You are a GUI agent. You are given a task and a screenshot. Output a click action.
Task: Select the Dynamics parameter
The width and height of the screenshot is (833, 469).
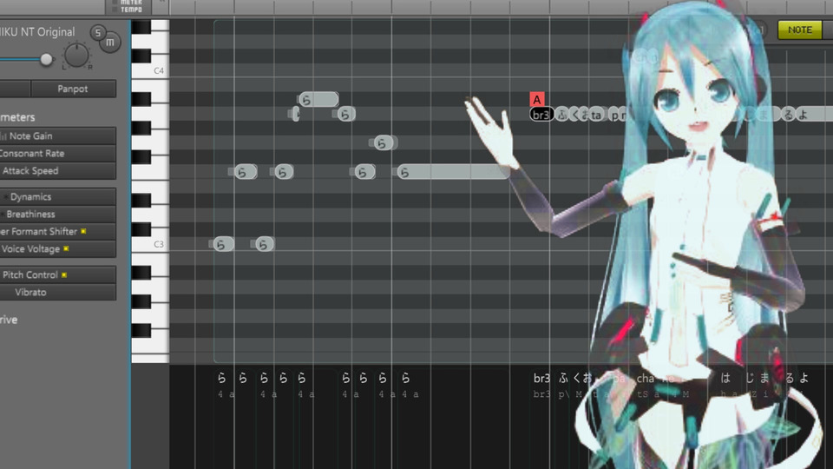pos(57,197)
